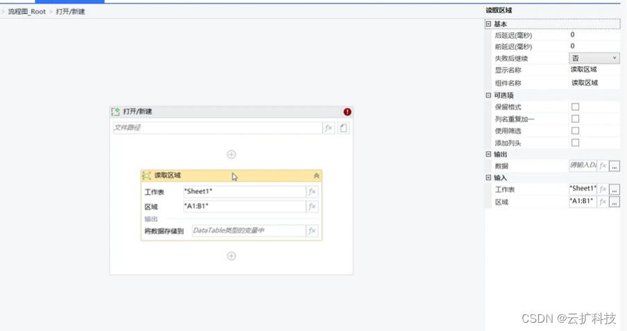Edit the 前延迟(毫秒) value
The image size is (627, 331).
(594, 46)
